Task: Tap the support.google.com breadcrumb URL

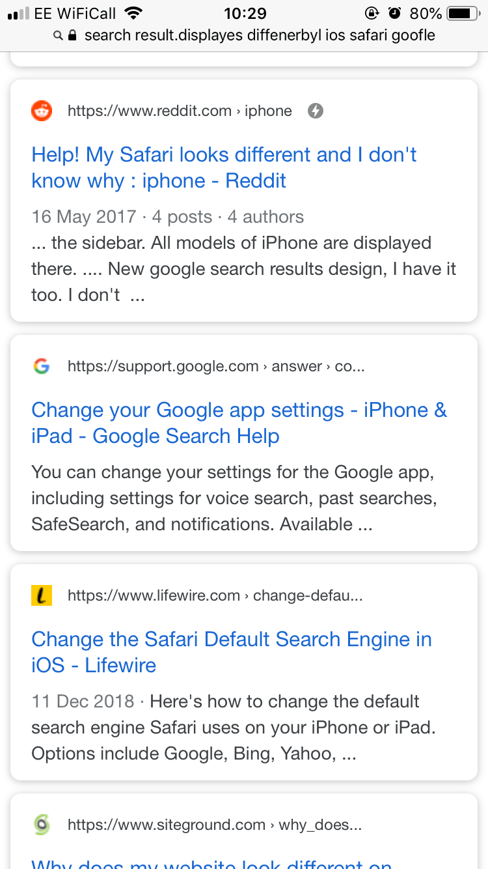Action: 215,366
